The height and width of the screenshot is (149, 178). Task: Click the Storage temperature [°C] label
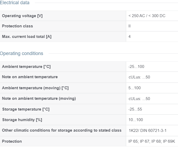(26, 109)
